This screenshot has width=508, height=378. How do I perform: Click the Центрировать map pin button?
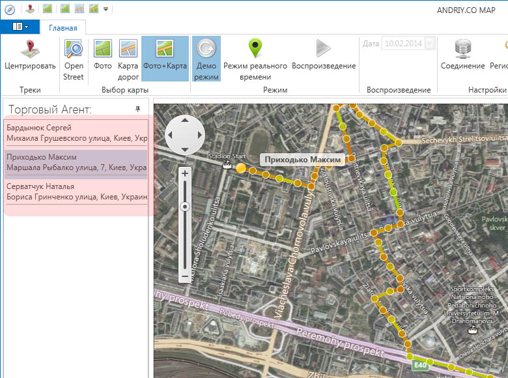[x=30, y=55]
